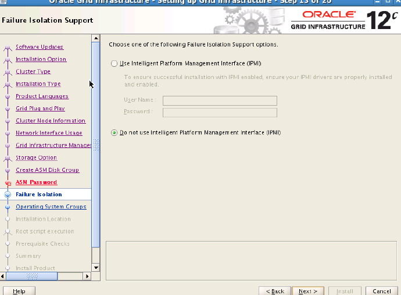Click the right arrow of horizontal scrollbar

87,276
